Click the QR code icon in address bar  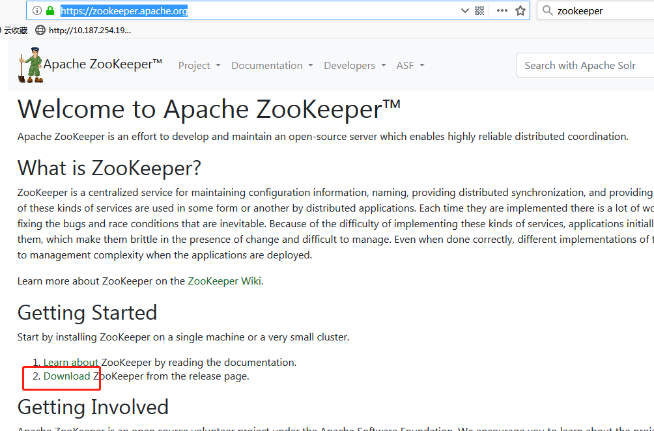(479, 11)
